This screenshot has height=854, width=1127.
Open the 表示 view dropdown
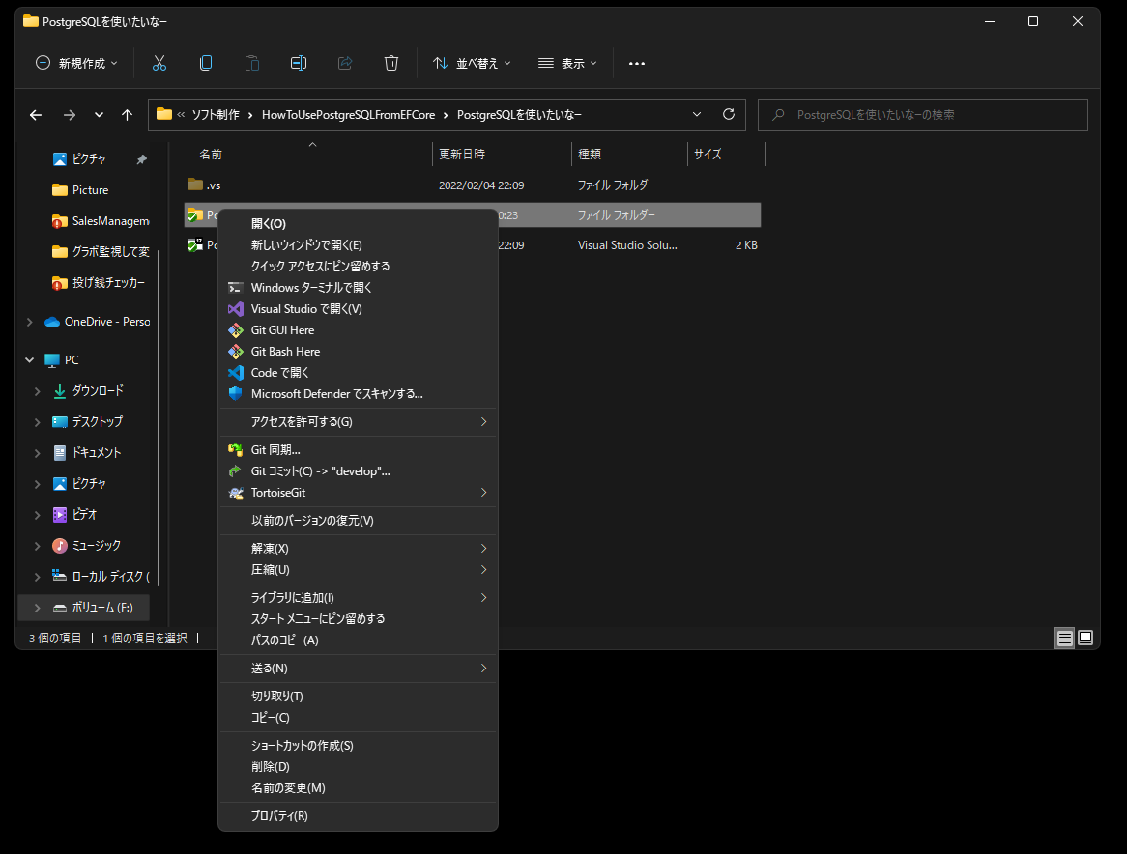(x=567, y=63)
